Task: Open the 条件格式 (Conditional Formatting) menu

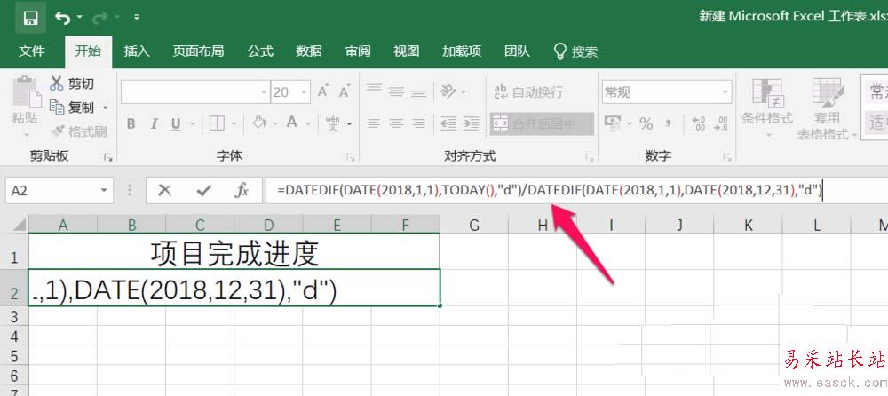Action: click(x=767, y=109)
